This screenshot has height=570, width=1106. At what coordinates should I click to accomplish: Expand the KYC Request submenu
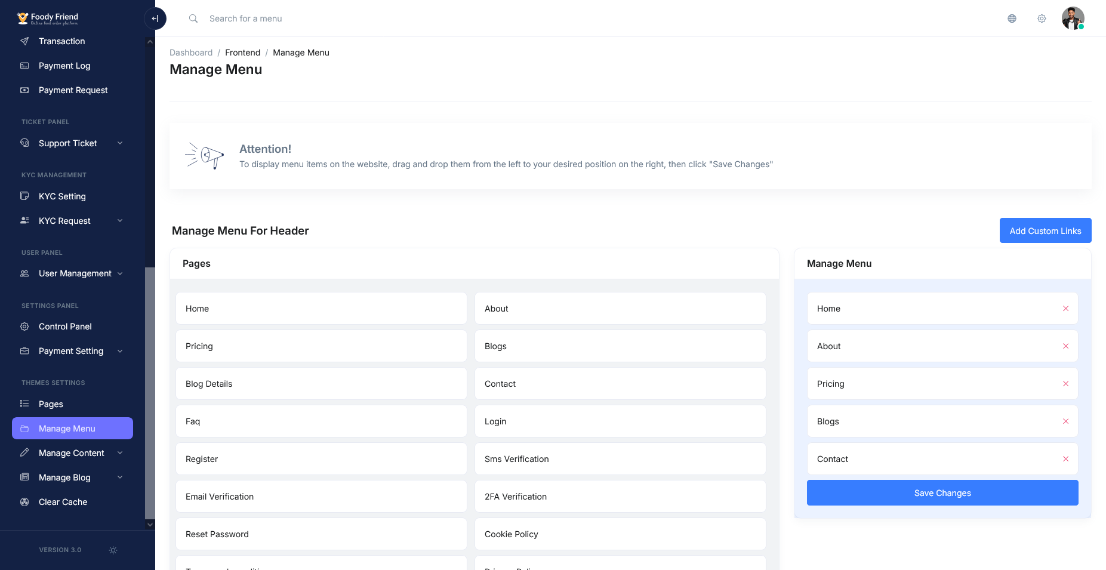pyautogui.click(x=120, y=221)
